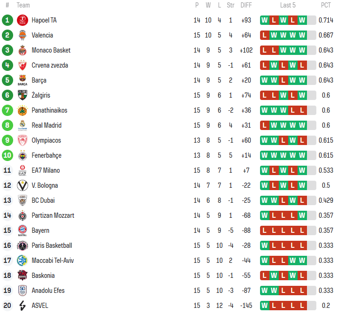Image resolution: width=337 pixels, height=314 pixels.
Task: Click the Valencia club crest icon
Action: click(x=23, y=35)
